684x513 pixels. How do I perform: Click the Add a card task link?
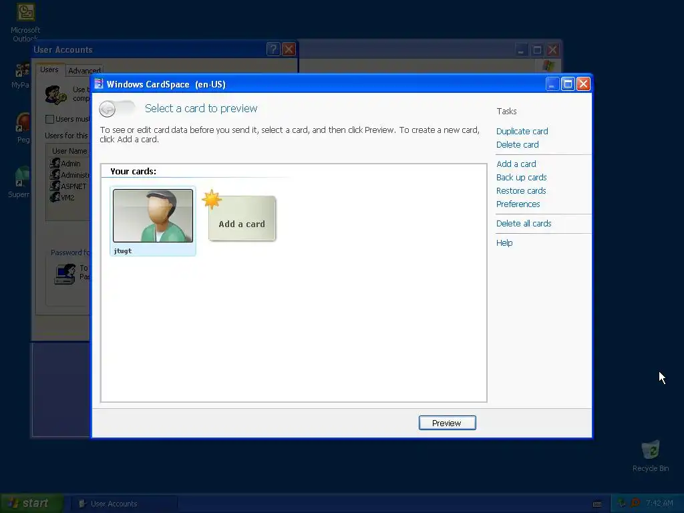(x=516, y=164)
